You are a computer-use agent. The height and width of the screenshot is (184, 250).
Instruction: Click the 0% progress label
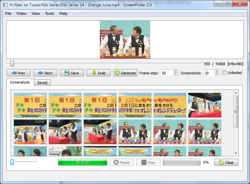[206, 162]
